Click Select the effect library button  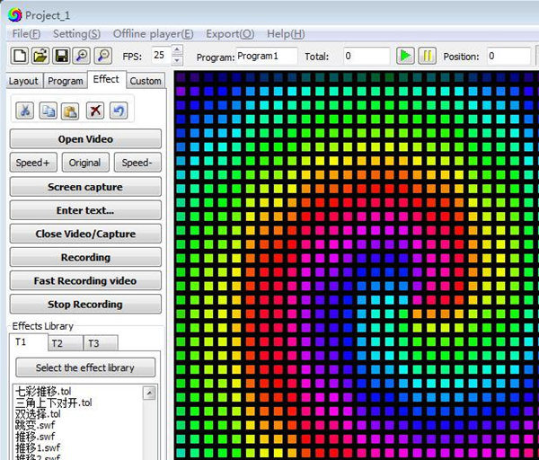pyautogui.click(x=85, y=367)
